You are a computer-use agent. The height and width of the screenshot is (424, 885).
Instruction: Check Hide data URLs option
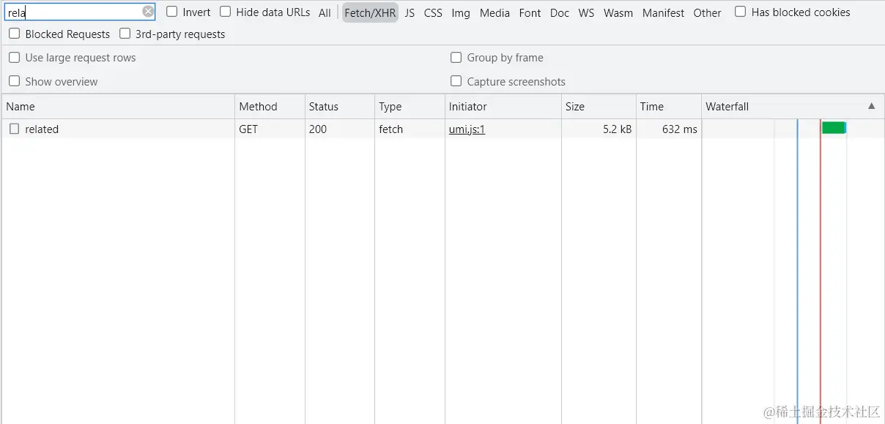[x=226, y=12]
